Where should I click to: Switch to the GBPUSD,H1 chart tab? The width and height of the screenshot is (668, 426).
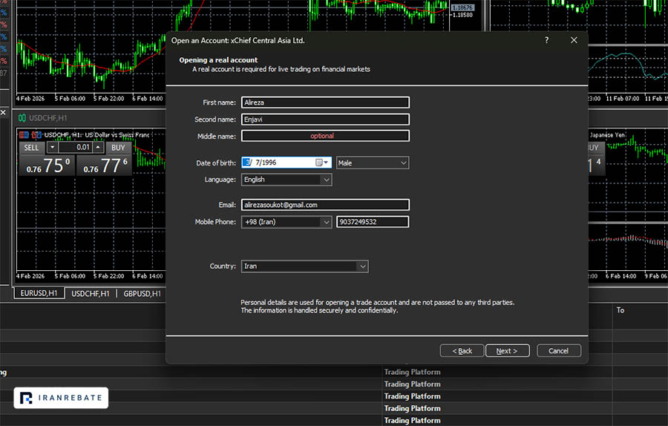(x=142, y=293)
